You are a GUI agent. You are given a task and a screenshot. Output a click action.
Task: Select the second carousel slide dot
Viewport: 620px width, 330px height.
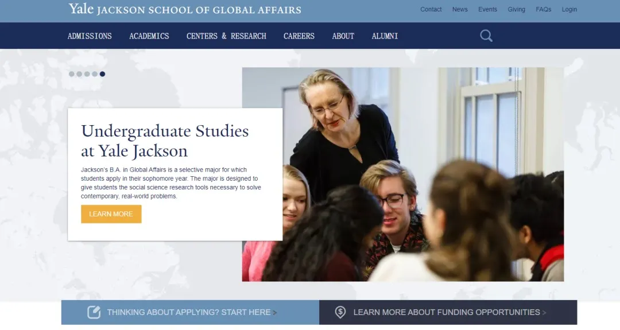point(79,74)
